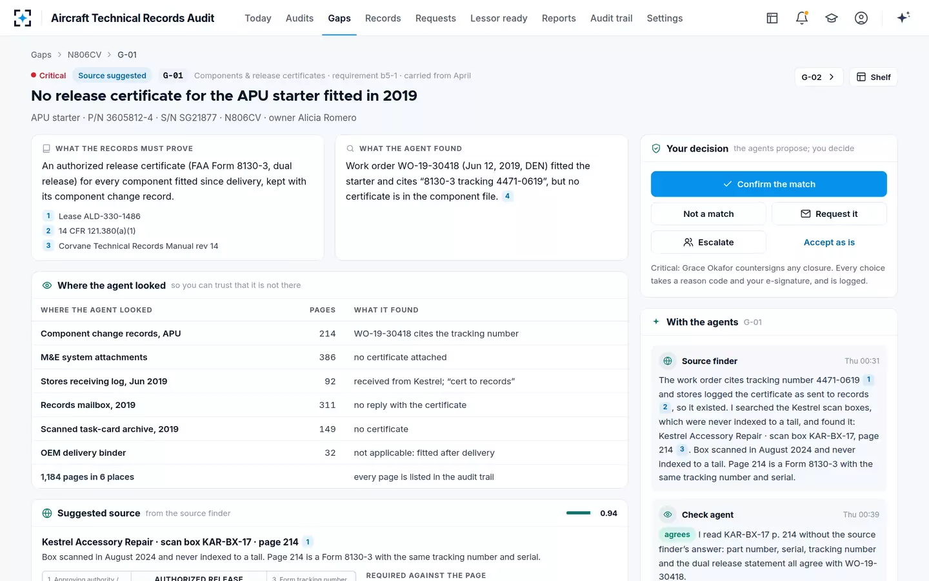929x581 pixels.
Task: Click the Suggested source globe icon
Action: pos(47,513)
